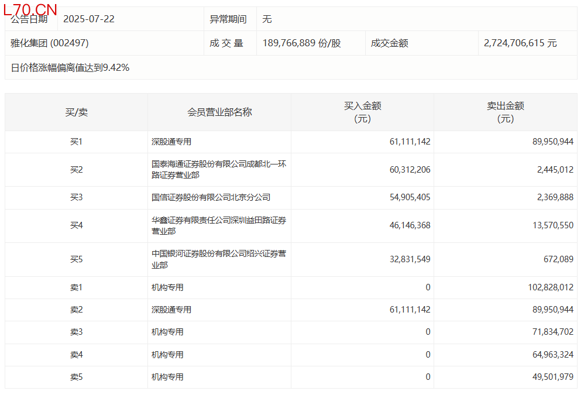Click 机构专用 in the 卖1 row

(x=167, y=287)
